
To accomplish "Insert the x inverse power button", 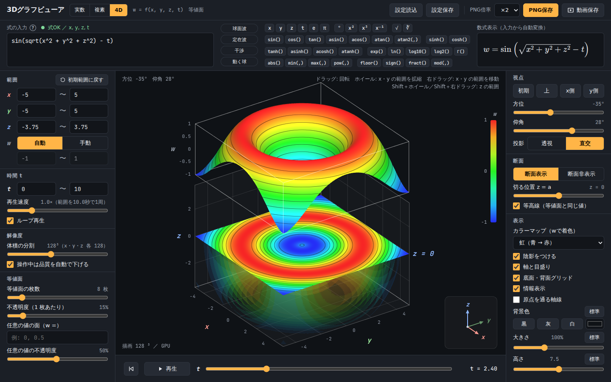I will click(x=379, y=28).
